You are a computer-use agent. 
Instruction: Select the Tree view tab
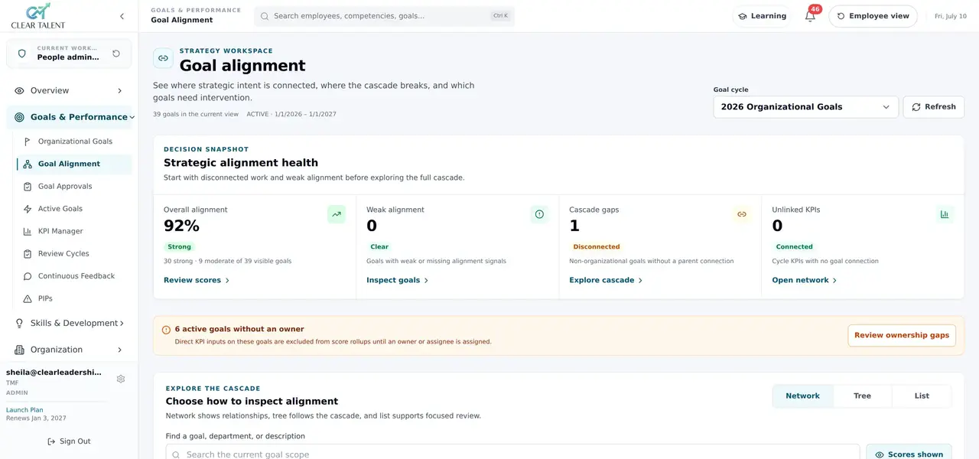point(862,396)
